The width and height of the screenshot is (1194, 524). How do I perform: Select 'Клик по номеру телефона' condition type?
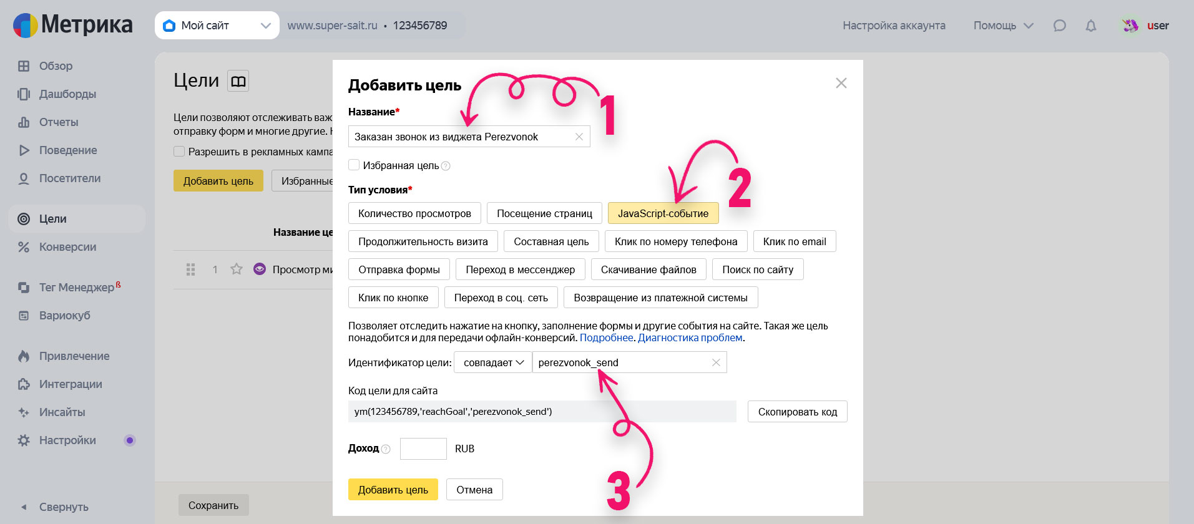pyautogui.click(x=676, y=241)
